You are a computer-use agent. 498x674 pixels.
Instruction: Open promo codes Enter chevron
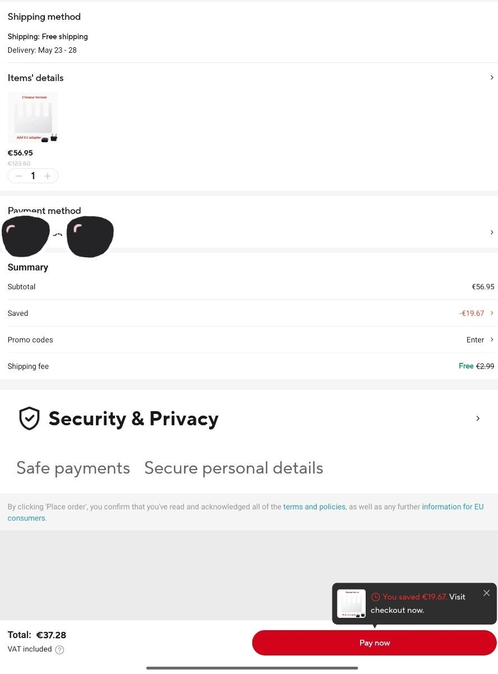tap(492, 339)
